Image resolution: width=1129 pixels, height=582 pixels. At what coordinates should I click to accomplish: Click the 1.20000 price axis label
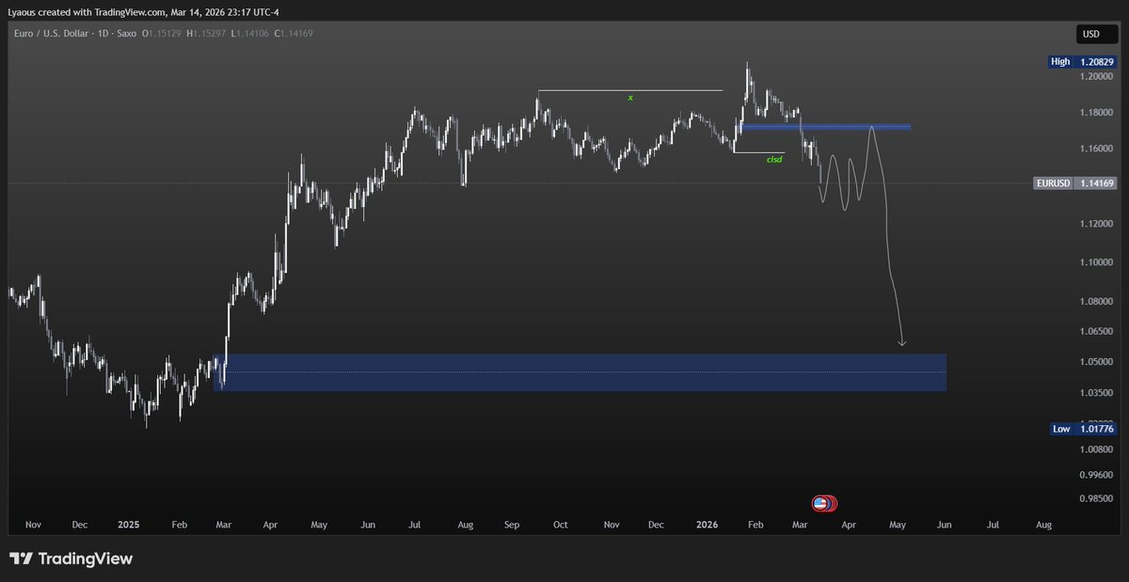pyautogui.click(x=1095, y=77)
